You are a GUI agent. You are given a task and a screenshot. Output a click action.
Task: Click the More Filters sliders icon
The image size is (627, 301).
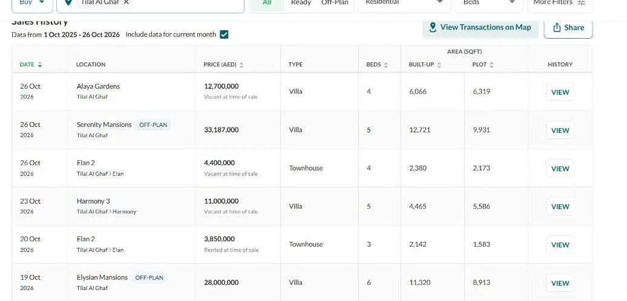pyautogui.click(x=582, y=2)
